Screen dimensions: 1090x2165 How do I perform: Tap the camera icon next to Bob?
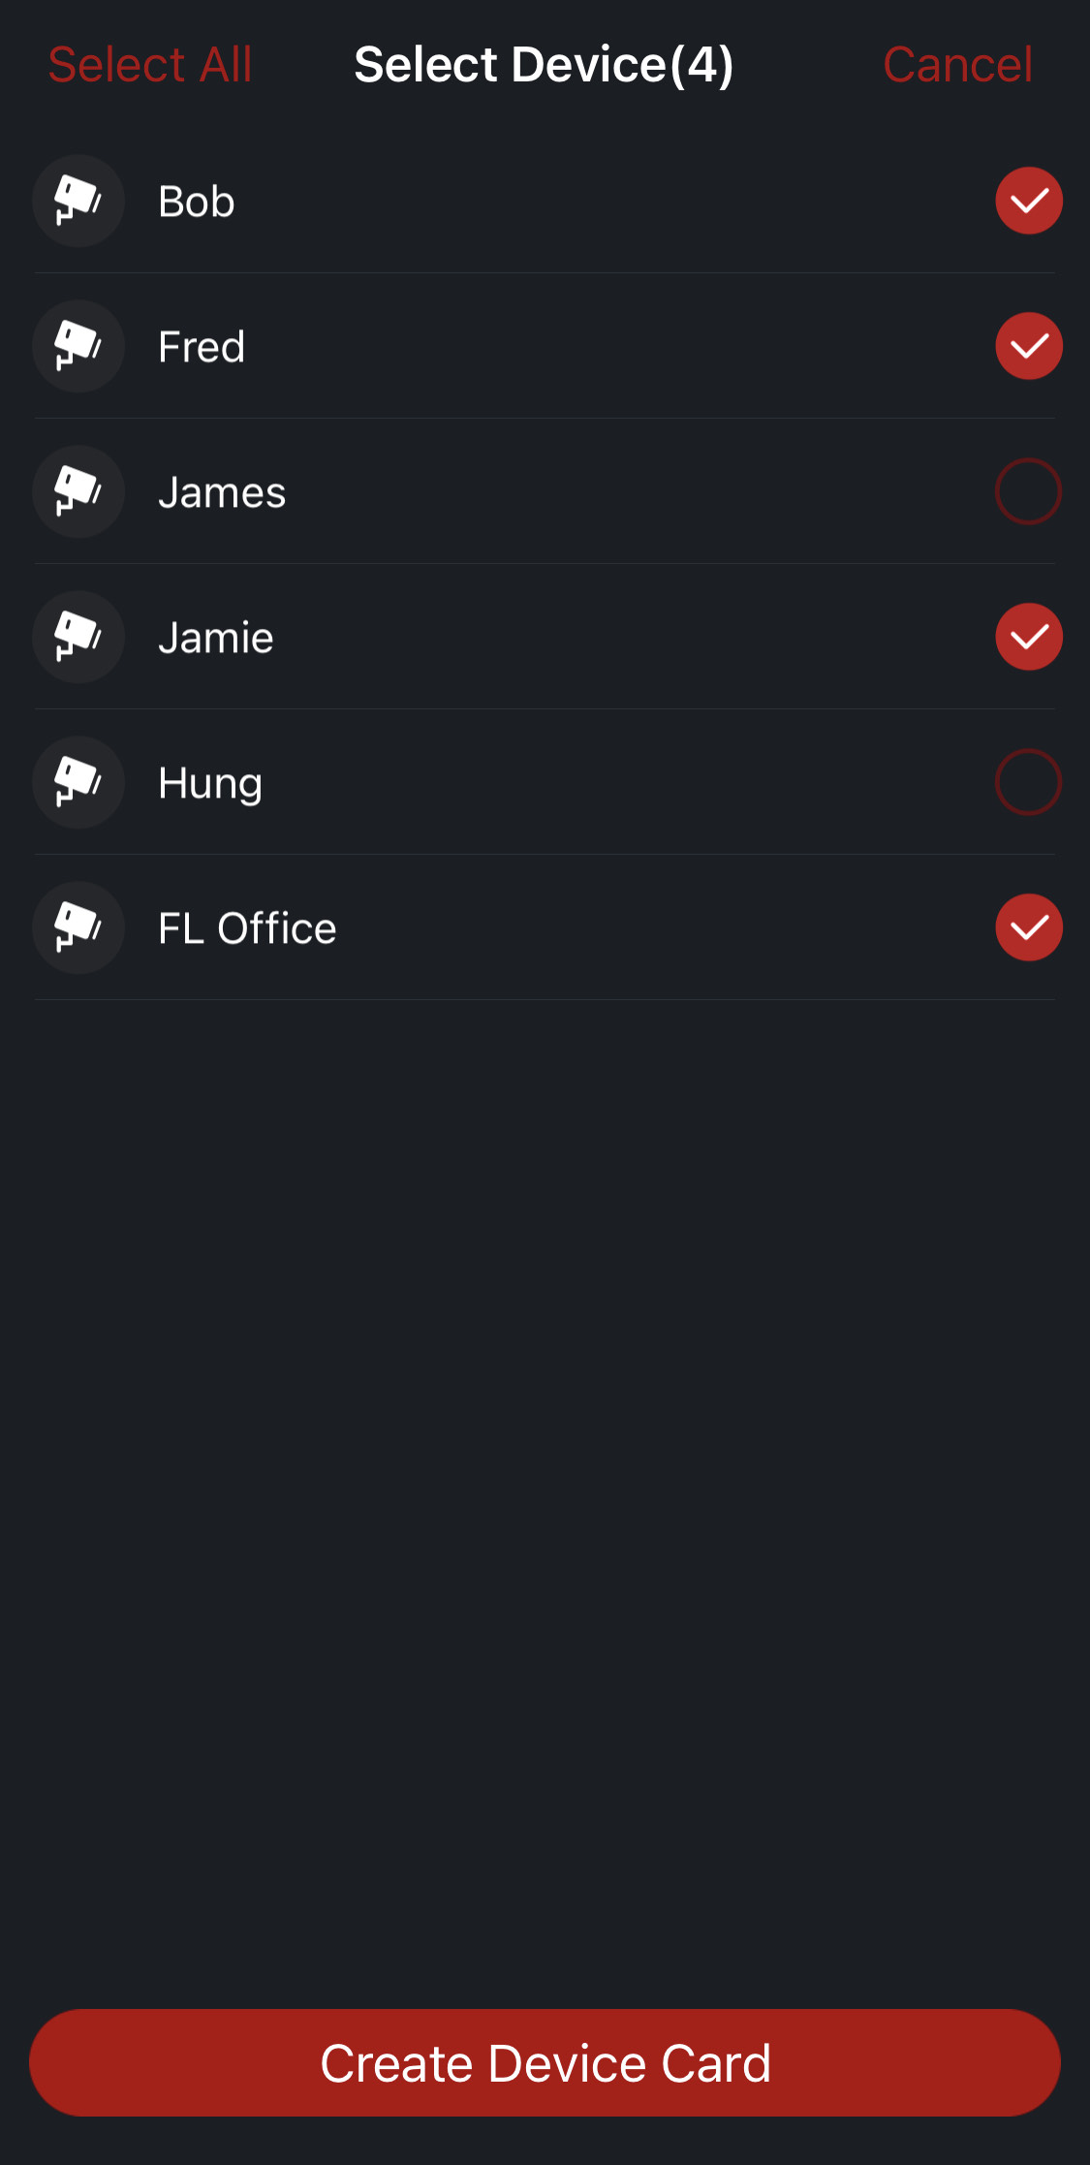coord(78,201)
